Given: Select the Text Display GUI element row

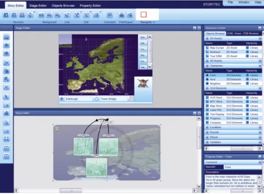Looking at the screenshot, I should pyautogui.click(x=233, y=114).
